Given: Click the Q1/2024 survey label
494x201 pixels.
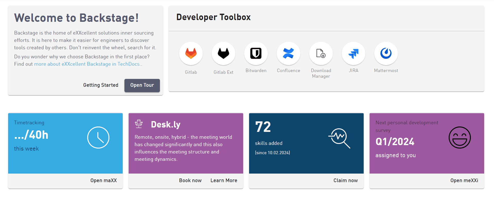Looking at the screenshot, I should click(395, 142).
